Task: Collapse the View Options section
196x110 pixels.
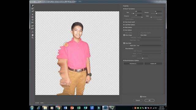Action: pyautogui.click(x=124, y=30)
